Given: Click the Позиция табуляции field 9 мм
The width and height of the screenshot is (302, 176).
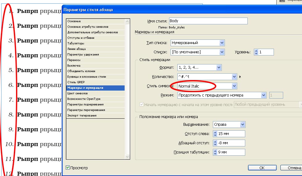Looking at the screenshot, I should point(231,152).
